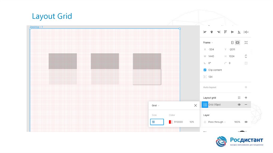Open tidy up distribute spacing menu
273x153 pixels.
pyautogui.click(x=246, y=32)
